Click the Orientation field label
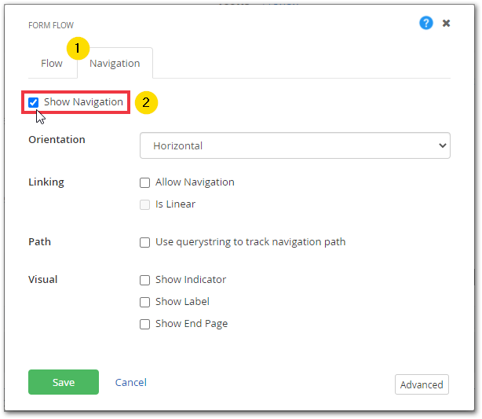 57,139
